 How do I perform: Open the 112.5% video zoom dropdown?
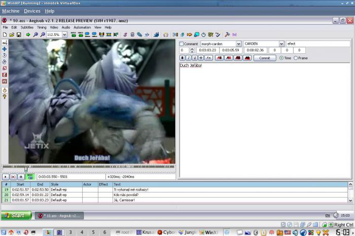coord(64,34)
